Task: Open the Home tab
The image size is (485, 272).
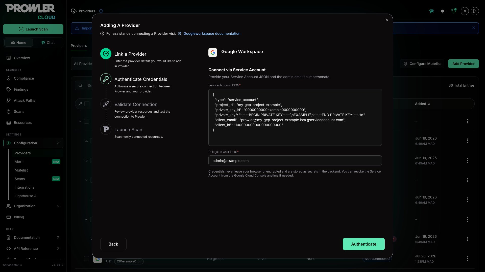Action: 19,43
